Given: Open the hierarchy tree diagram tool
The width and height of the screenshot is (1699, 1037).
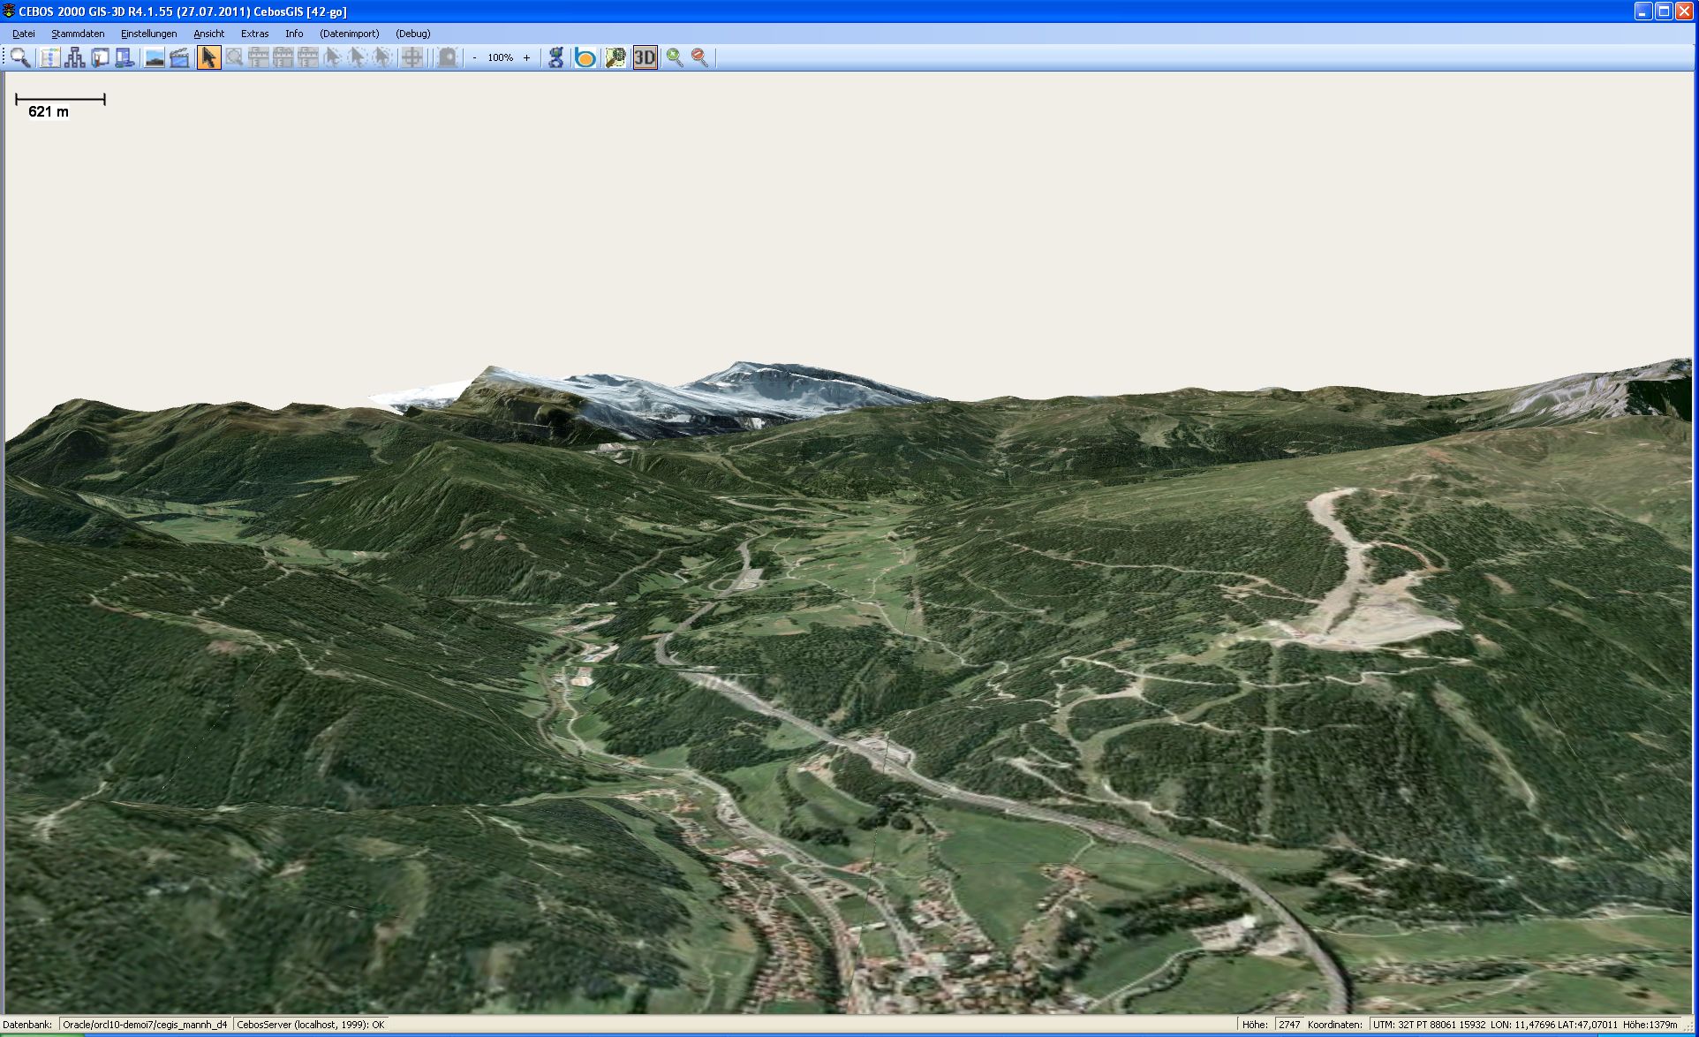Looking at the screenshot, I should (x=75, y=58).
